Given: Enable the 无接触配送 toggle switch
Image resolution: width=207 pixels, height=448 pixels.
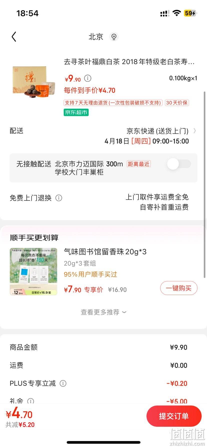Looking at the screenshot, I should click(179, 164).
